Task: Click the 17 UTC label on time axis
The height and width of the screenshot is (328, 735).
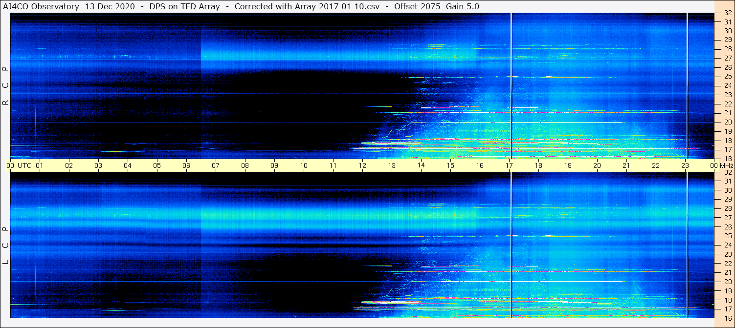Action: pyautogui.click(x=509, y=165)
